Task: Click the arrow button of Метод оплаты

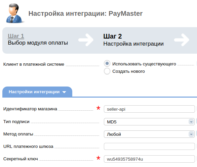Action: (x=191, y=134)
